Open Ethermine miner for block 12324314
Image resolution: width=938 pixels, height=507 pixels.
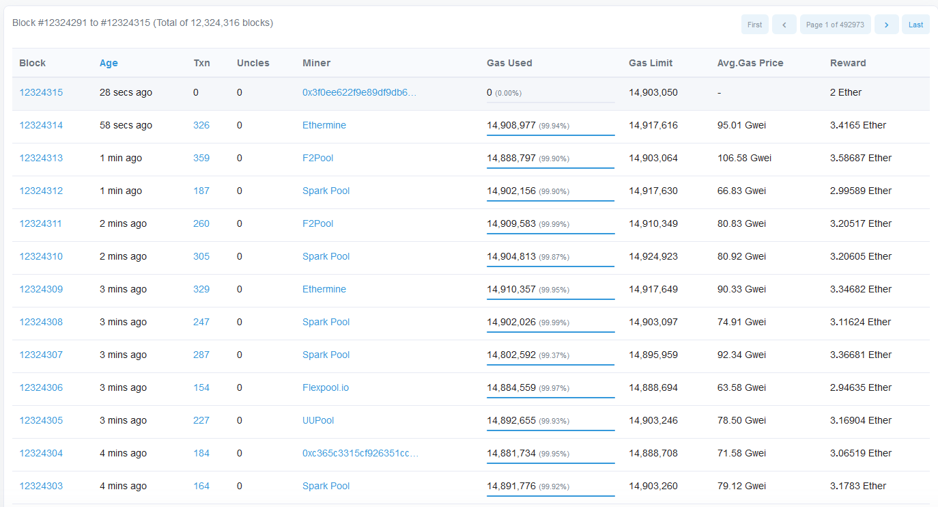coord(324,125)
